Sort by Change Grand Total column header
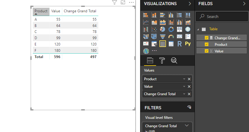The width and height of the screenshot is (249, 132). pos(80,12)
